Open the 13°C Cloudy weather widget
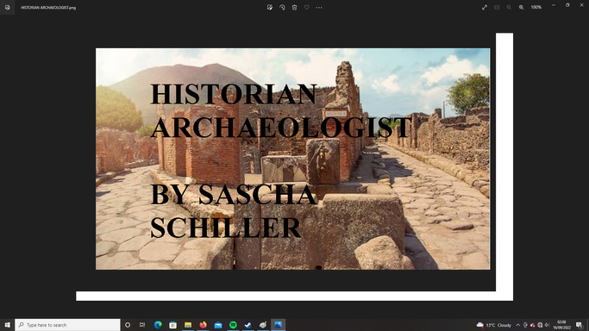 [x=493, y=325]
